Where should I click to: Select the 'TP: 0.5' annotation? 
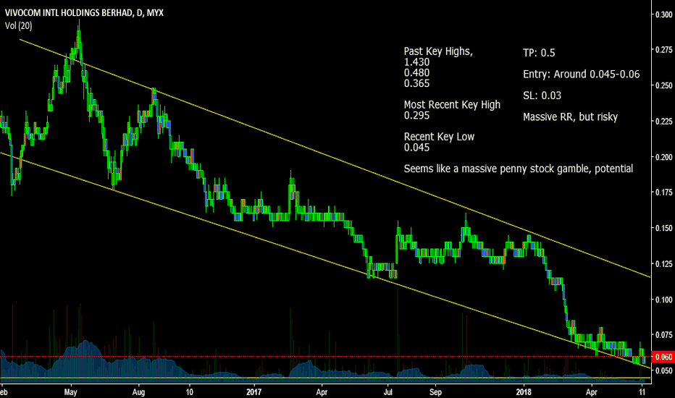(x=539, y=53)
